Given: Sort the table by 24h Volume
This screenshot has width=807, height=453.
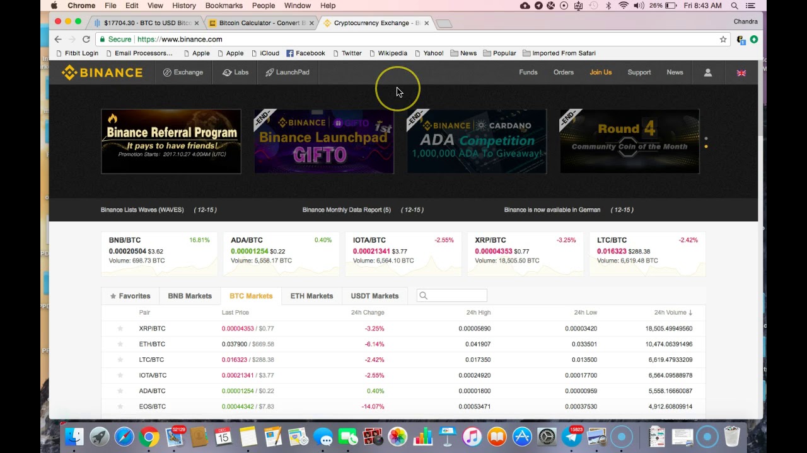Looking at the screenshot, I should click(x=673, y=313).
